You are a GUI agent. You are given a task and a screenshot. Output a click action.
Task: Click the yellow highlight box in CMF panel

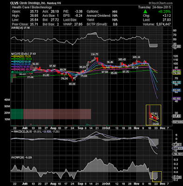click(157, 176)
